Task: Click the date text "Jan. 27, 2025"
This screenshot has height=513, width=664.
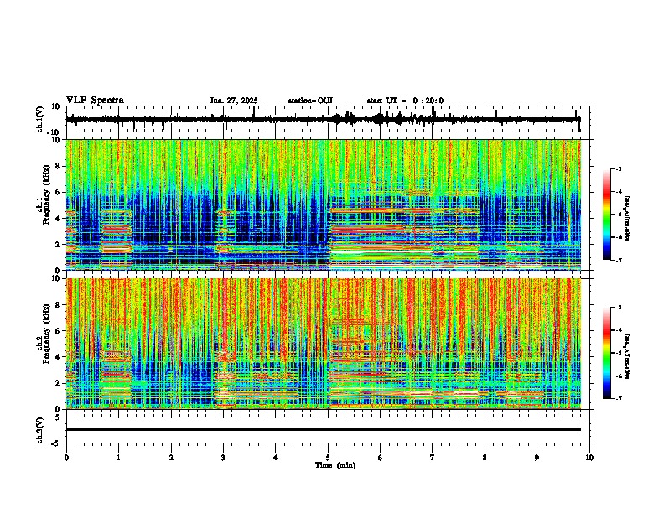Action: 234,101
